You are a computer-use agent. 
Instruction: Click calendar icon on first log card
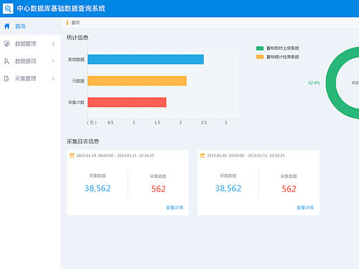72,156
